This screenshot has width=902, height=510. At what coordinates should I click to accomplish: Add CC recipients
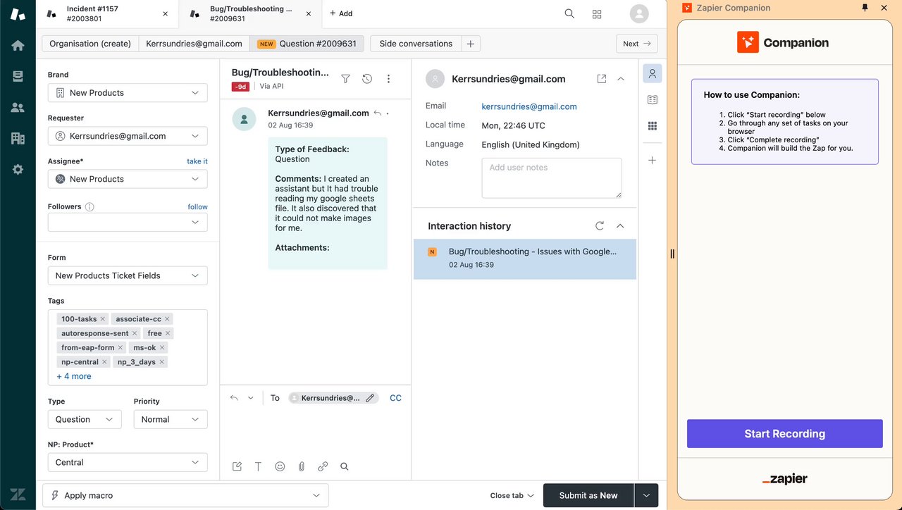pyautogui.click(x=396, y=398)
